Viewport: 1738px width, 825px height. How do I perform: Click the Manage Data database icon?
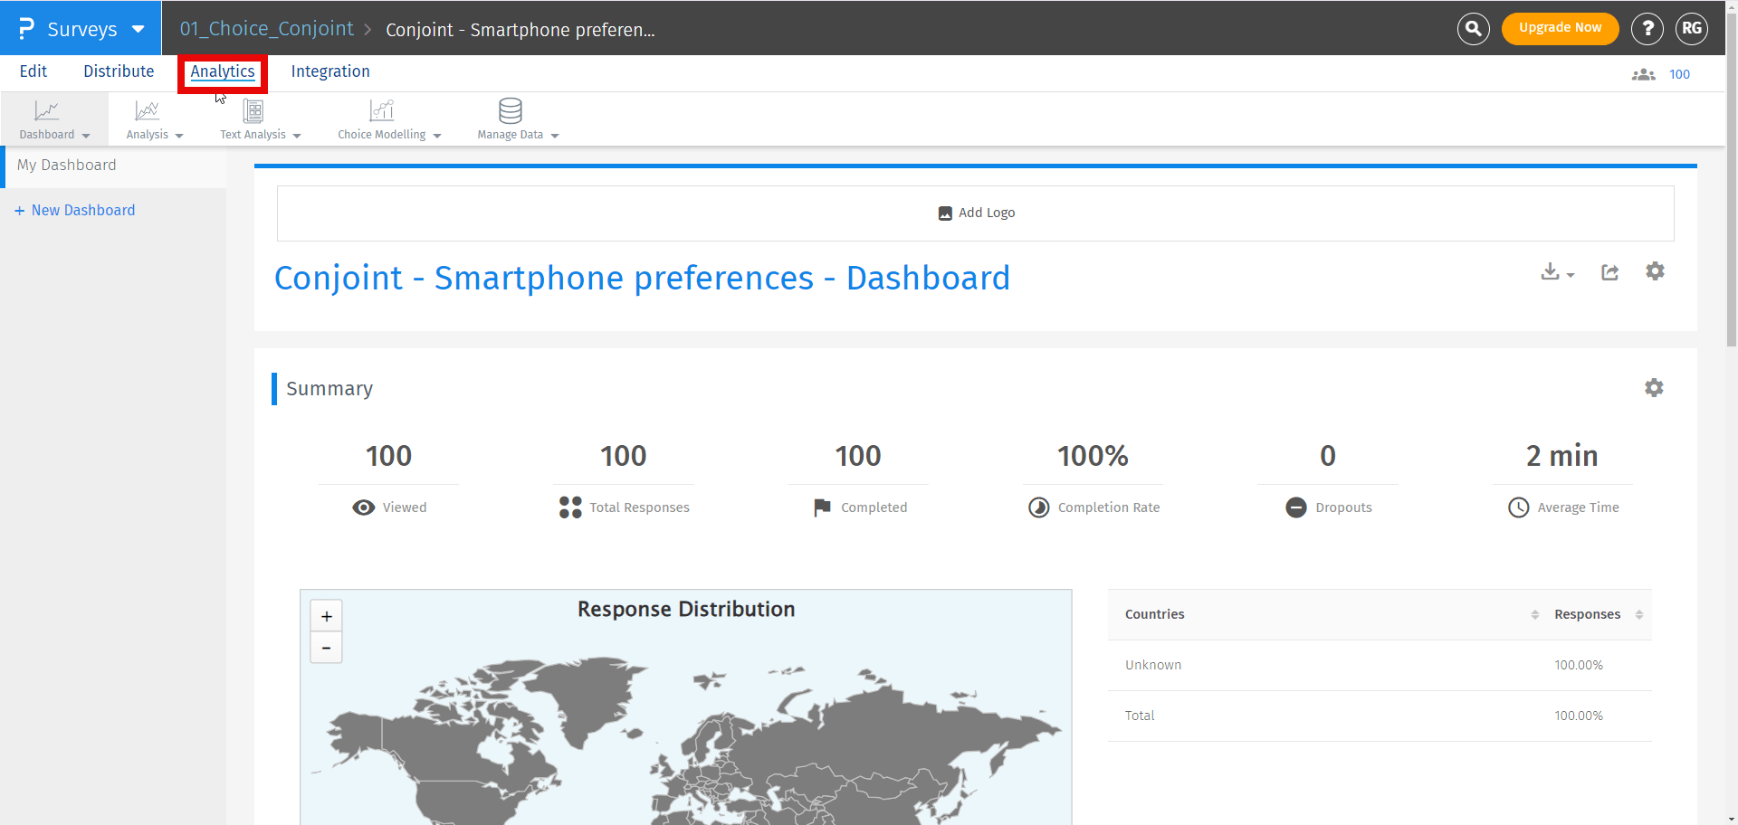(511, 111)
